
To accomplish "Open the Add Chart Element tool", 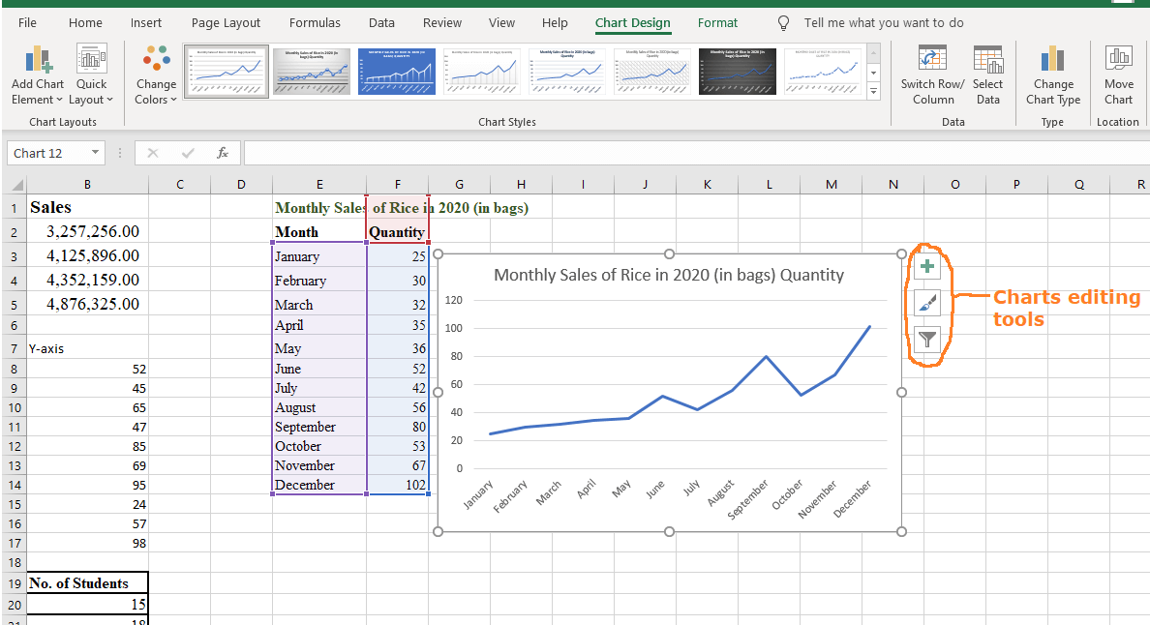I will [37, 74].
